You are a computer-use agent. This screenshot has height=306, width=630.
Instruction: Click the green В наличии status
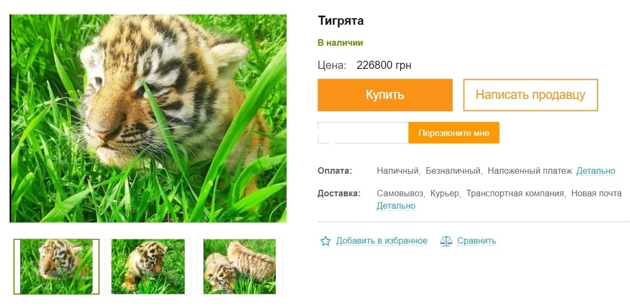point(340,43)
